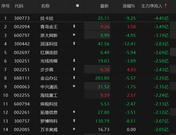Click stock code 688111
The width and height of the screenshot is (176, 135).
click(22, 78)
